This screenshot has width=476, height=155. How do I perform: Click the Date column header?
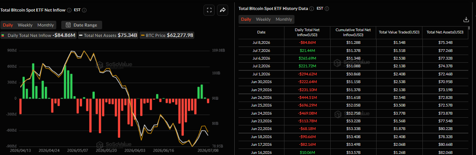261,32
